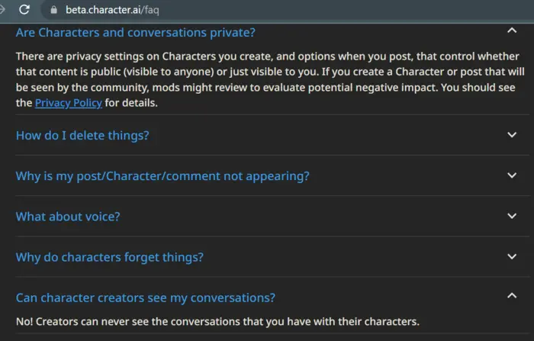Expand the 'How do I delete things?' chevron
Viewport: 534px width, 341px height.
(x=512, y=135)
